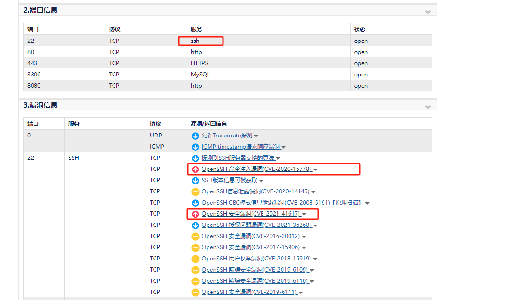
Task: Click the yellow icon for CVE-2019-6111
Action: 195,293
